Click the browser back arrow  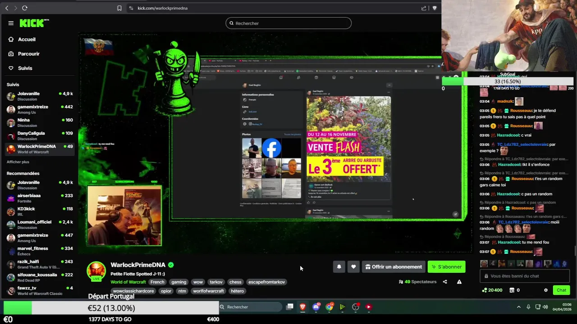[7, 8]
